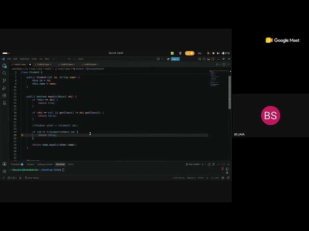Maximize the terminal panel size

(x=224, y=164)
